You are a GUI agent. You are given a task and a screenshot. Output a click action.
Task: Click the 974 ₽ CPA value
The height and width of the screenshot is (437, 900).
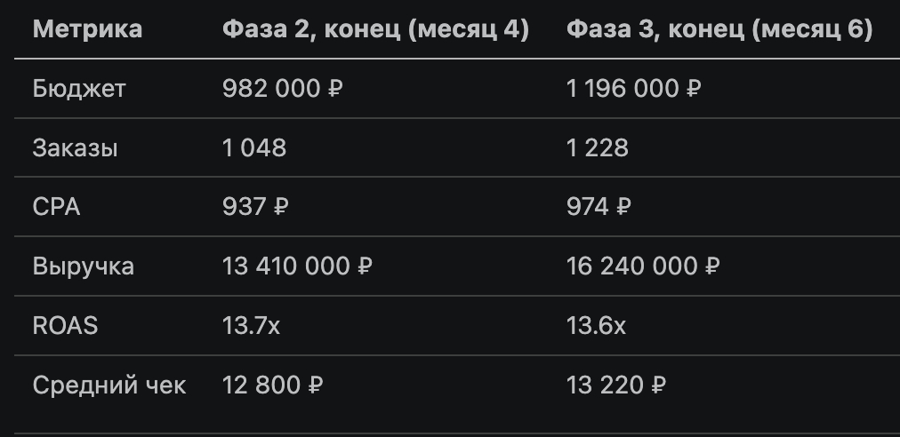pos(599,207)
